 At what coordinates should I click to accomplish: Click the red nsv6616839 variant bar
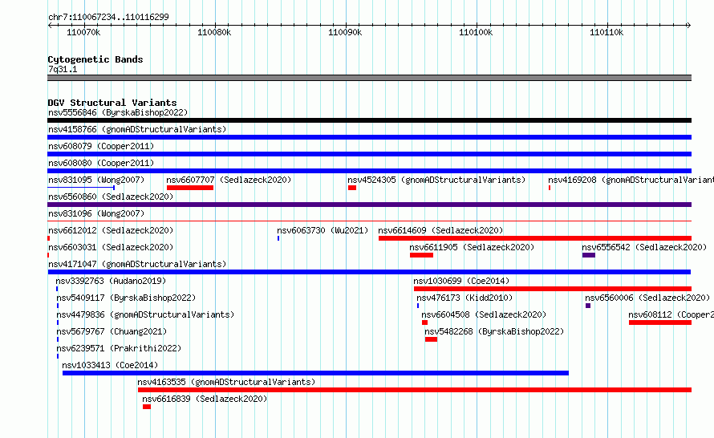(147, 407)
